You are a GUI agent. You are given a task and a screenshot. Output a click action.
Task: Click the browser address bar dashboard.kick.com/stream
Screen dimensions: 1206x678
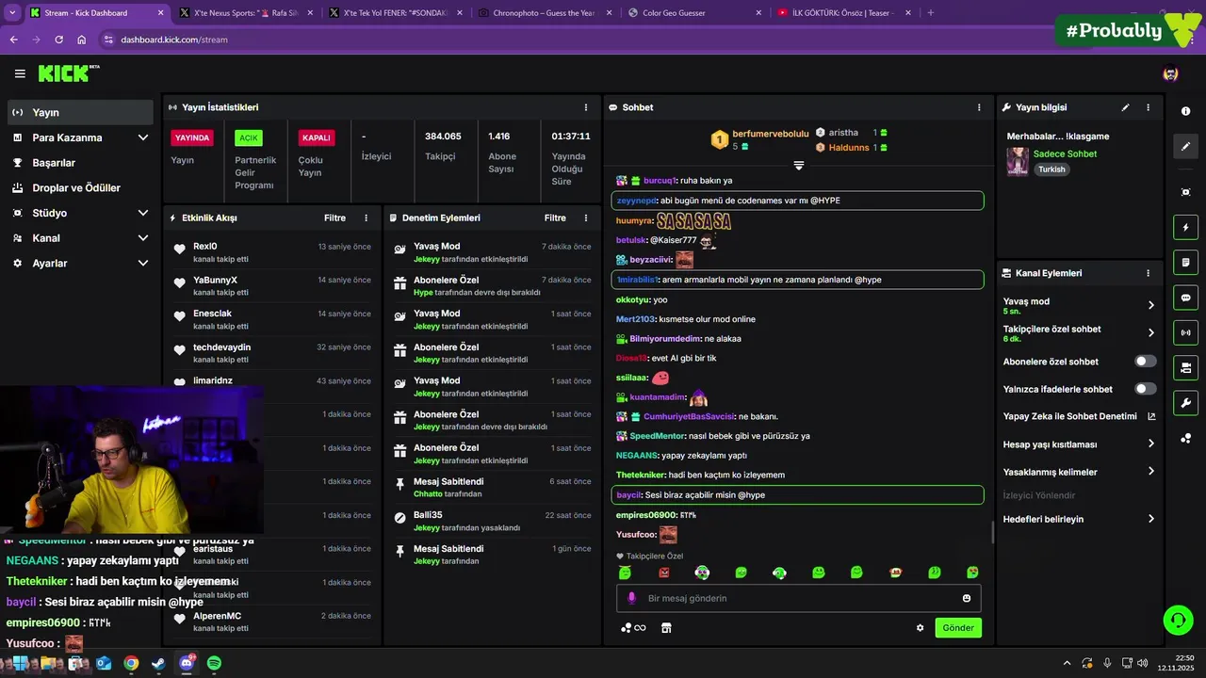click(x=174, y=40)
